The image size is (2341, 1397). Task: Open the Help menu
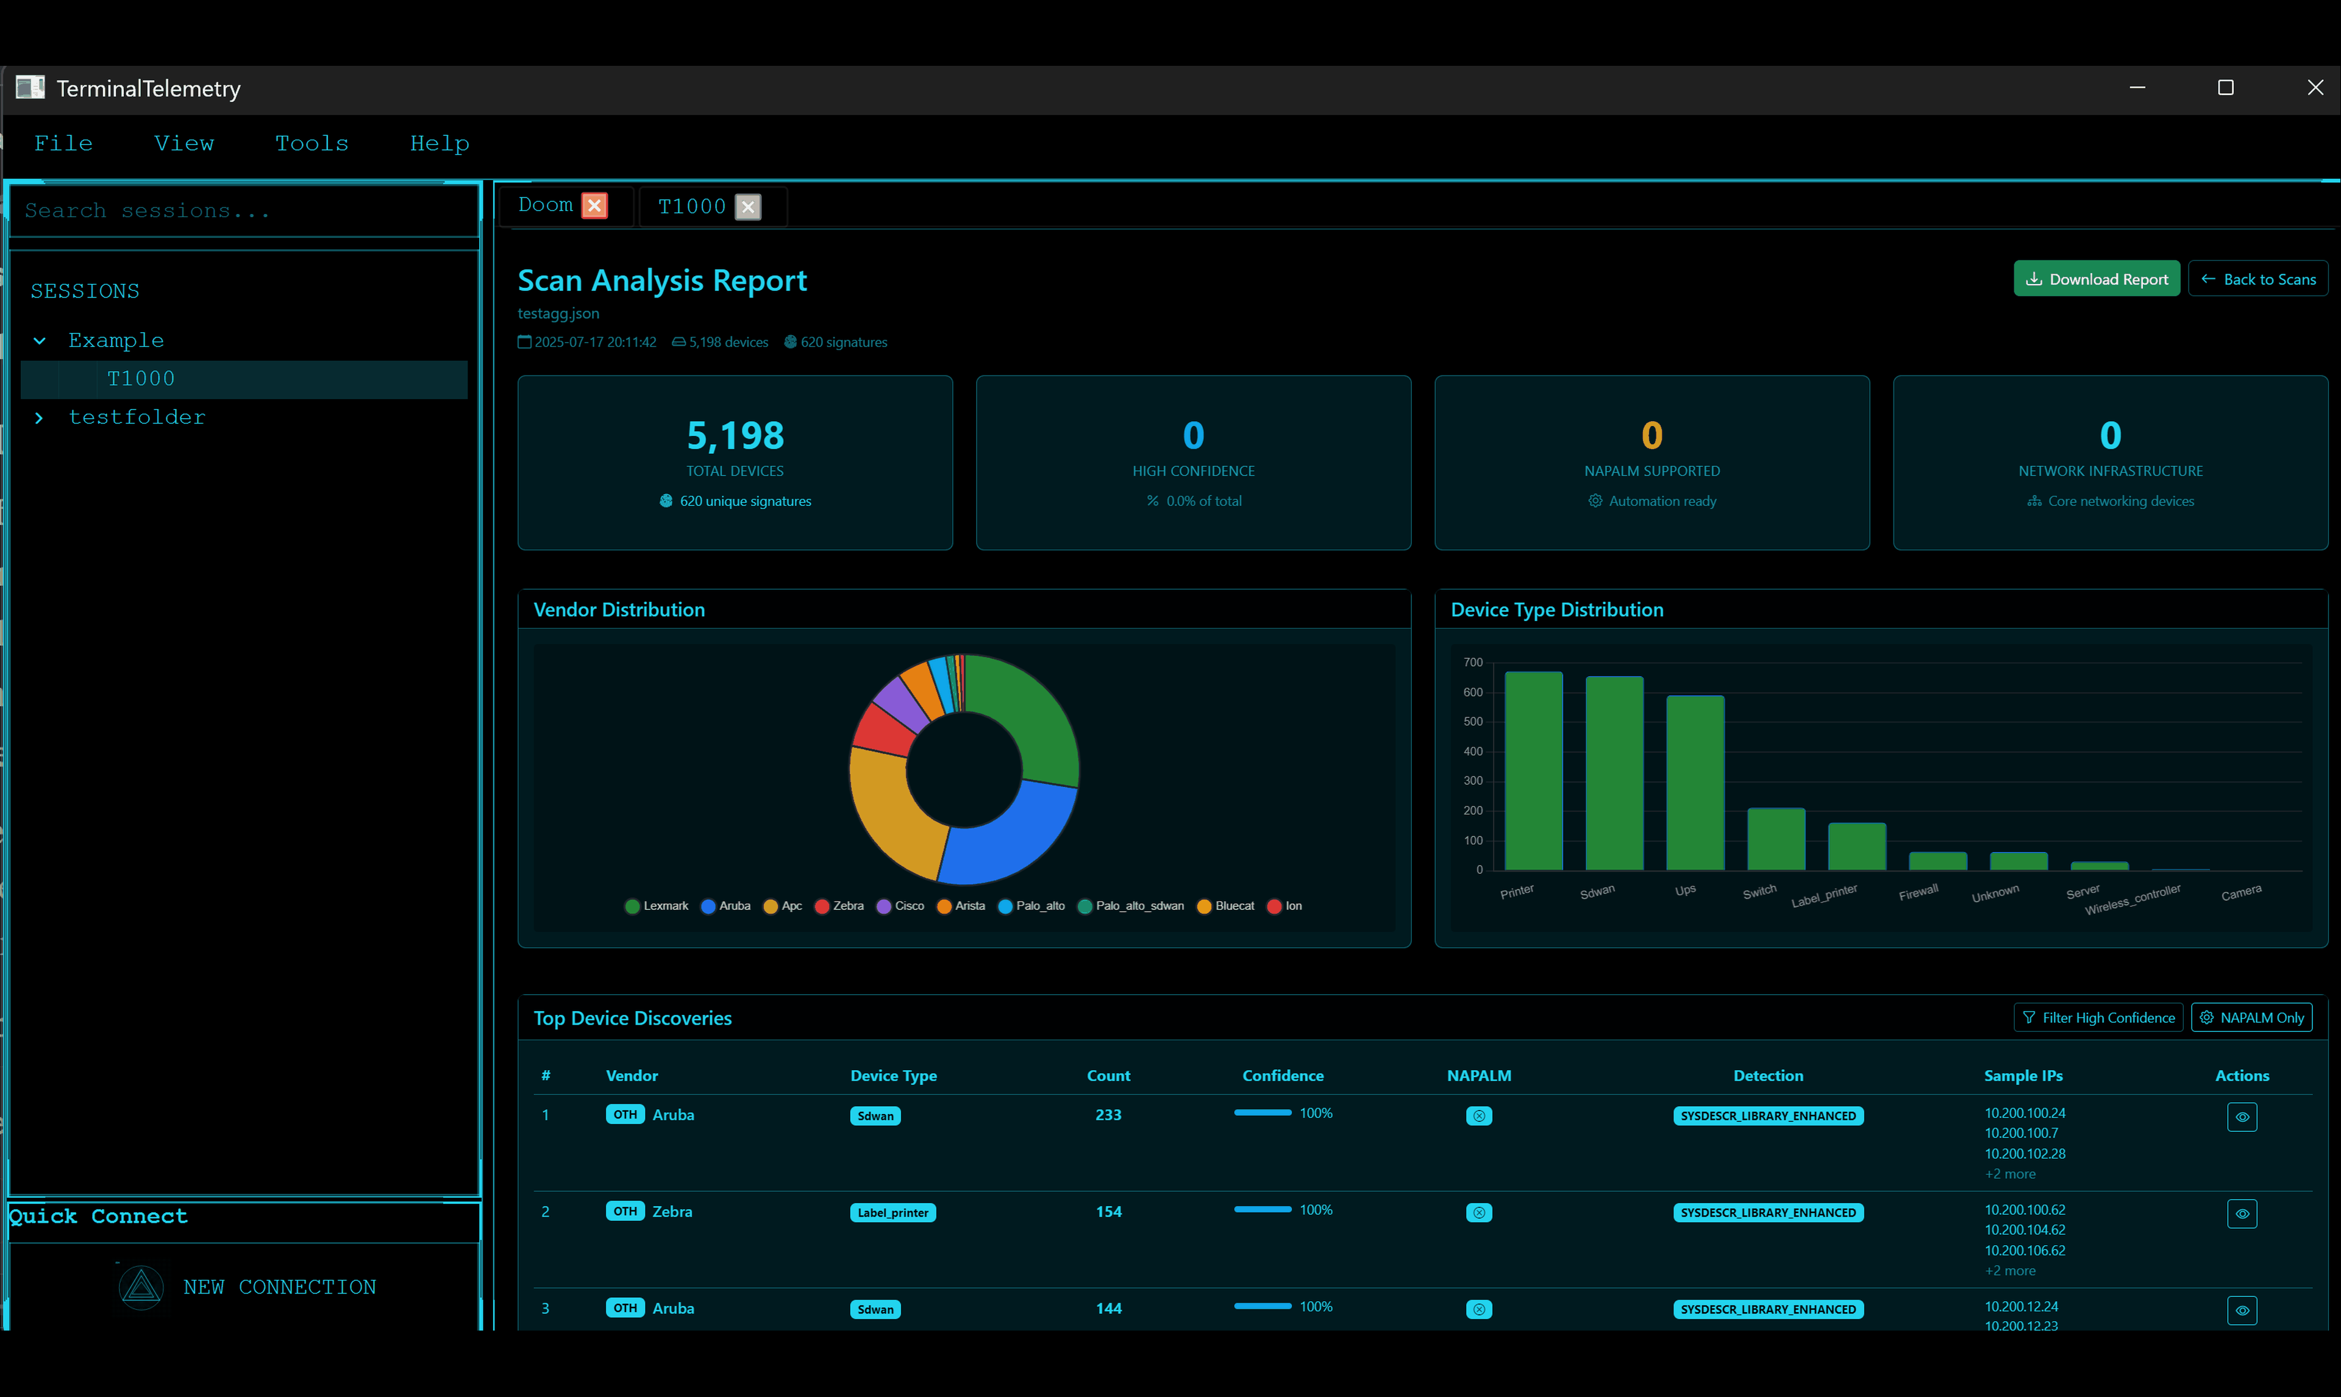point(440,143)
